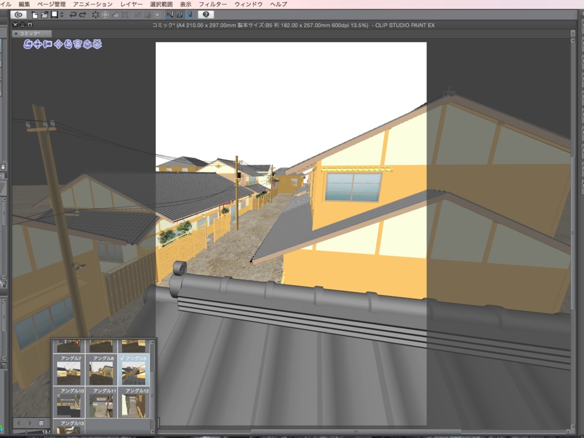
Task: Select the seventh 3D manipulator icon
Action: pos(87,44)
